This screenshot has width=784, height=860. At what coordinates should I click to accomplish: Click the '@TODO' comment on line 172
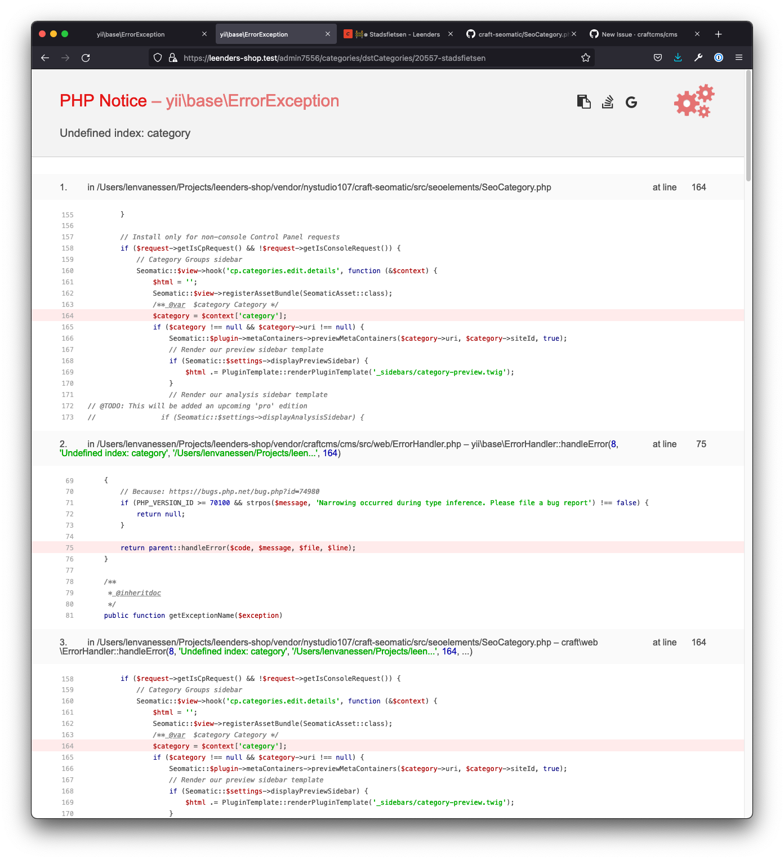coord(198,406)
